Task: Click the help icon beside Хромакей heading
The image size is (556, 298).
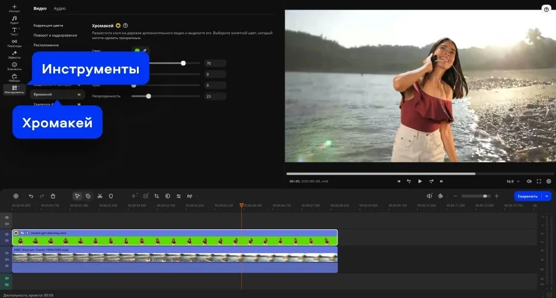Action: tap(126, 25)
